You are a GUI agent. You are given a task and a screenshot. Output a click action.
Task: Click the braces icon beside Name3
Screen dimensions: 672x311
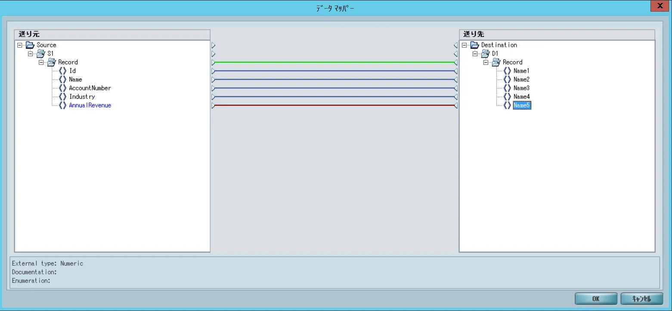tap(507, 88)
